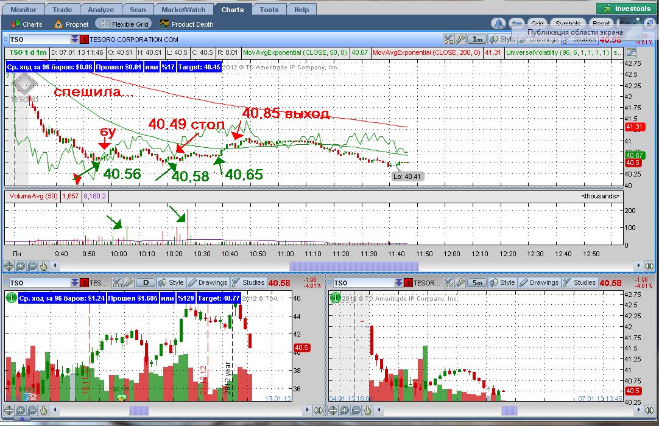659x426 pixels.
Task: Click the Symbols button
Action: tap(568, 24)
